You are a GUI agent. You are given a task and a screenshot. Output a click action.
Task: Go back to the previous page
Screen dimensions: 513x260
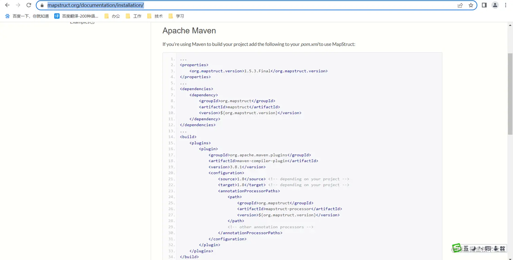(7, 5)
